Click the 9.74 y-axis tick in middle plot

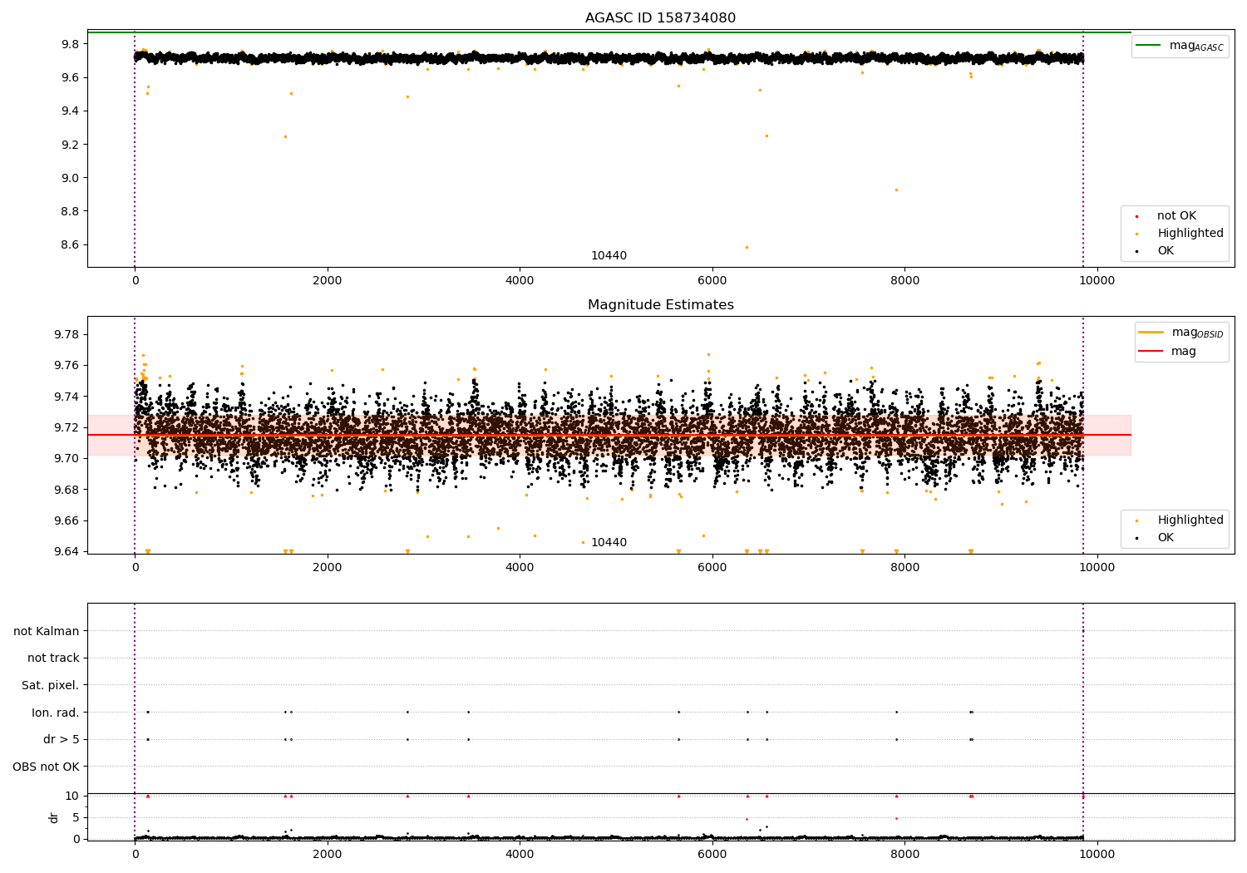click(67, 397)
